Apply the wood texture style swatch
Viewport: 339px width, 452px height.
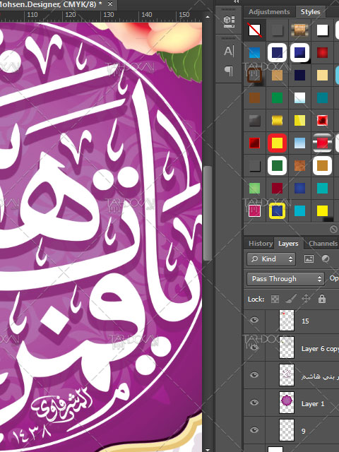299,30
